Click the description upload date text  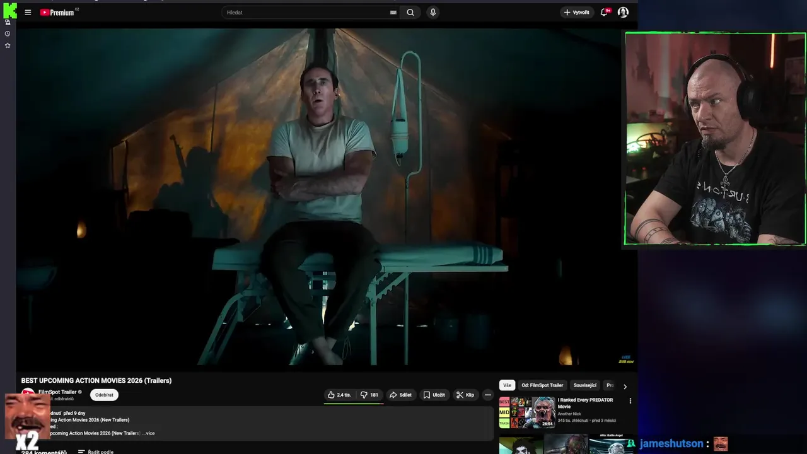(x=74, y=413)
